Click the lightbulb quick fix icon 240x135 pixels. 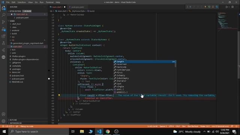coord(59,95)
